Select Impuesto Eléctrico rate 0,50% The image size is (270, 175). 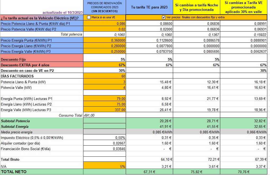(120, 138)
